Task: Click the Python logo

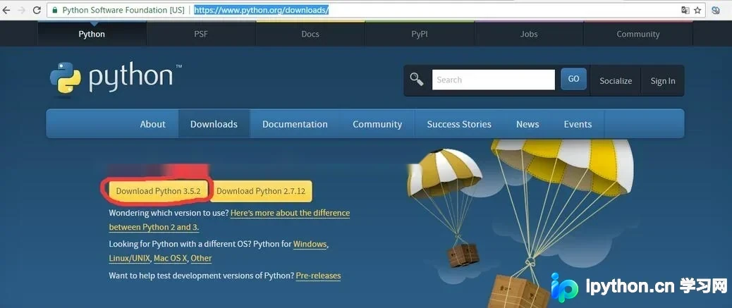Action: (x=116, y=77)
